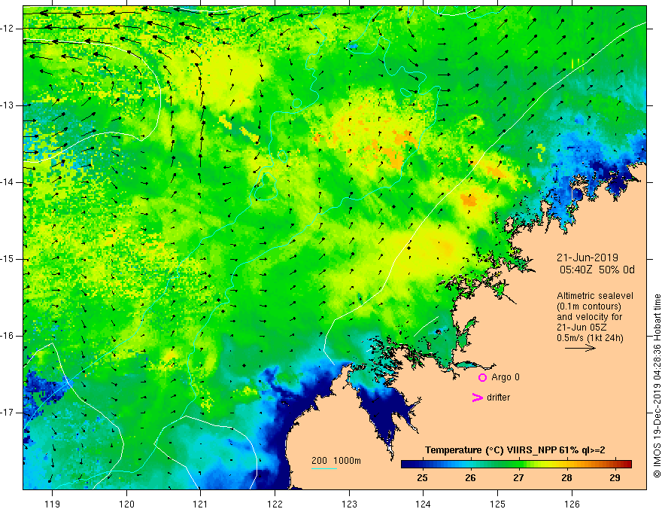Click the latitude axis label -17
This screenshot has height=512, width=662.
8,413
